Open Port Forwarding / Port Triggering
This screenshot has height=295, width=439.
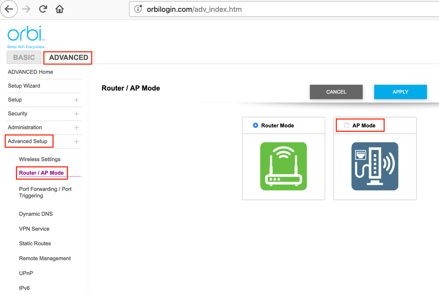(x=45, y=192)
